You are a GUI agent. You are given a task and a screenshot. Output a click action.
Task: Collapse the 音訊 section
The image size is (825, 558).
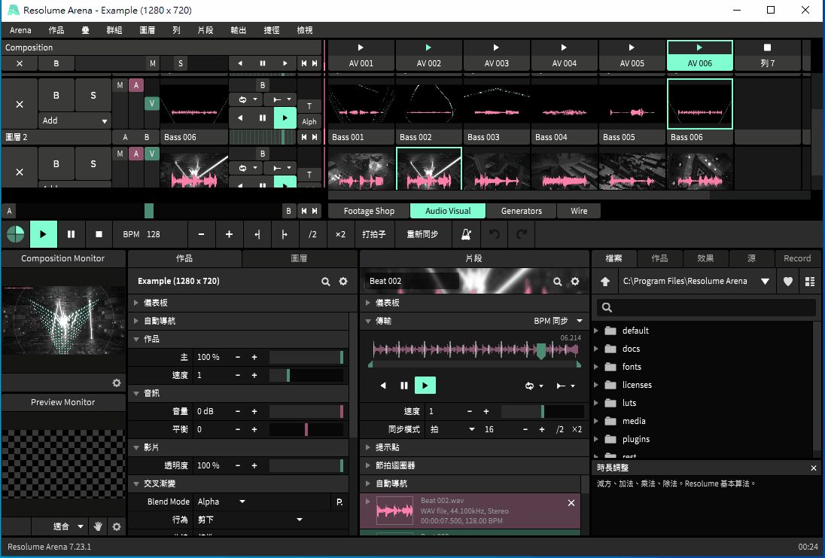[135, 393]
